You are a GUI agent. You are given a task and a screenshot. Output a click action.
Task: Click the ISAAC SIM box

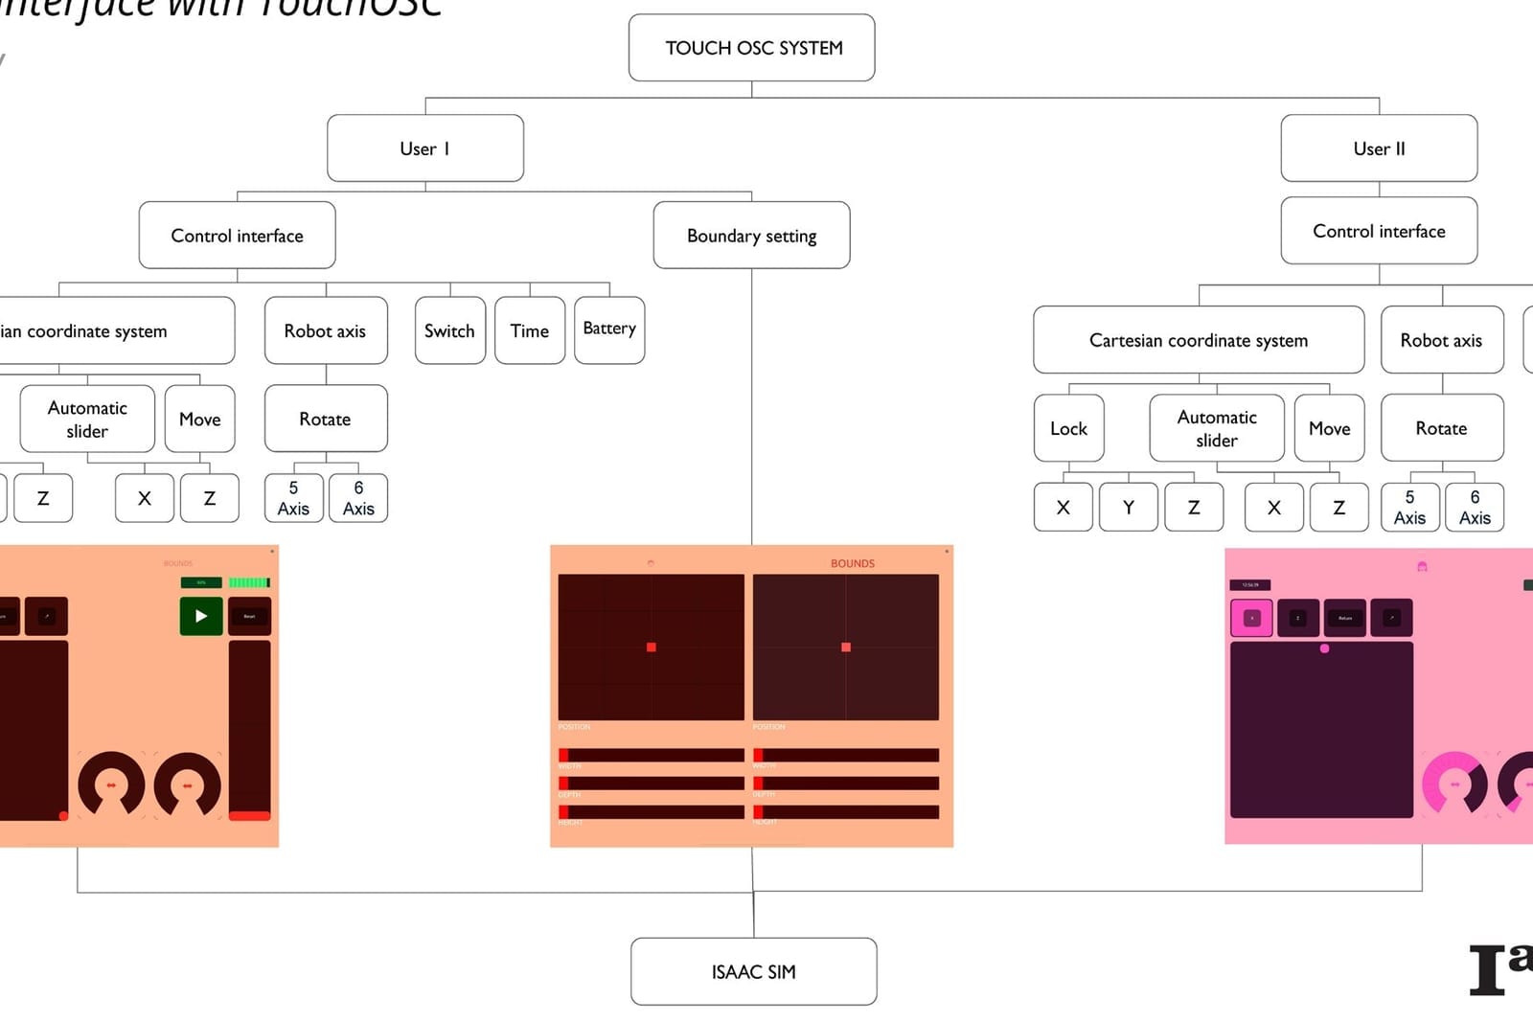pyautogui.click(x=754, y=971)
